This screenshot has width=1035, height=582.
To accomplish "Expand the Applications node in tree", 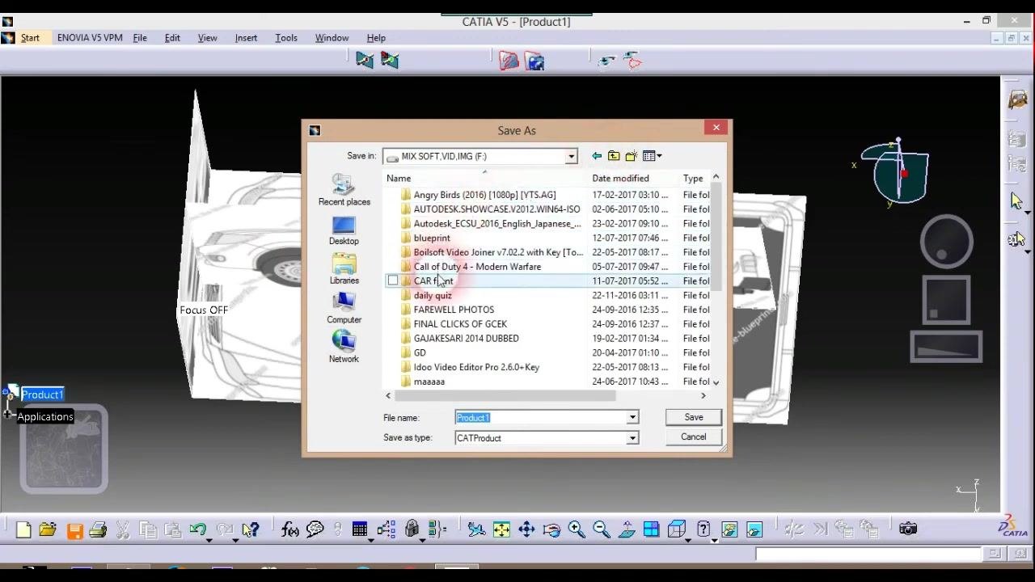I will click(7, 415).
